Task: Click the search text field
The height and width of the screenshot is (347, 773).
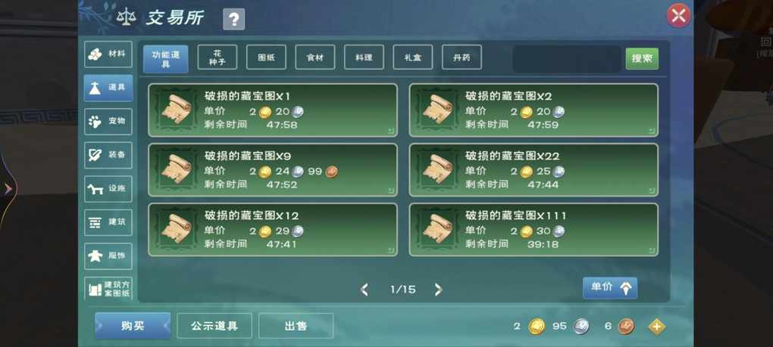Action: pos(566,60)
